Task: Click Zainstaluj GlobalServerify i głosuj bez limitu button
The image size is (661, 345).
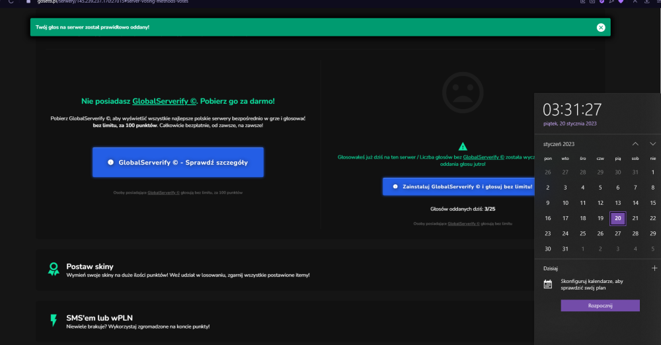Action: point(459,186)
